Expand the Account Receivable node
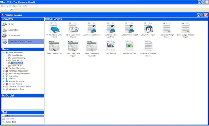Viewport: 209px width, 126px height. click(3, 81)
